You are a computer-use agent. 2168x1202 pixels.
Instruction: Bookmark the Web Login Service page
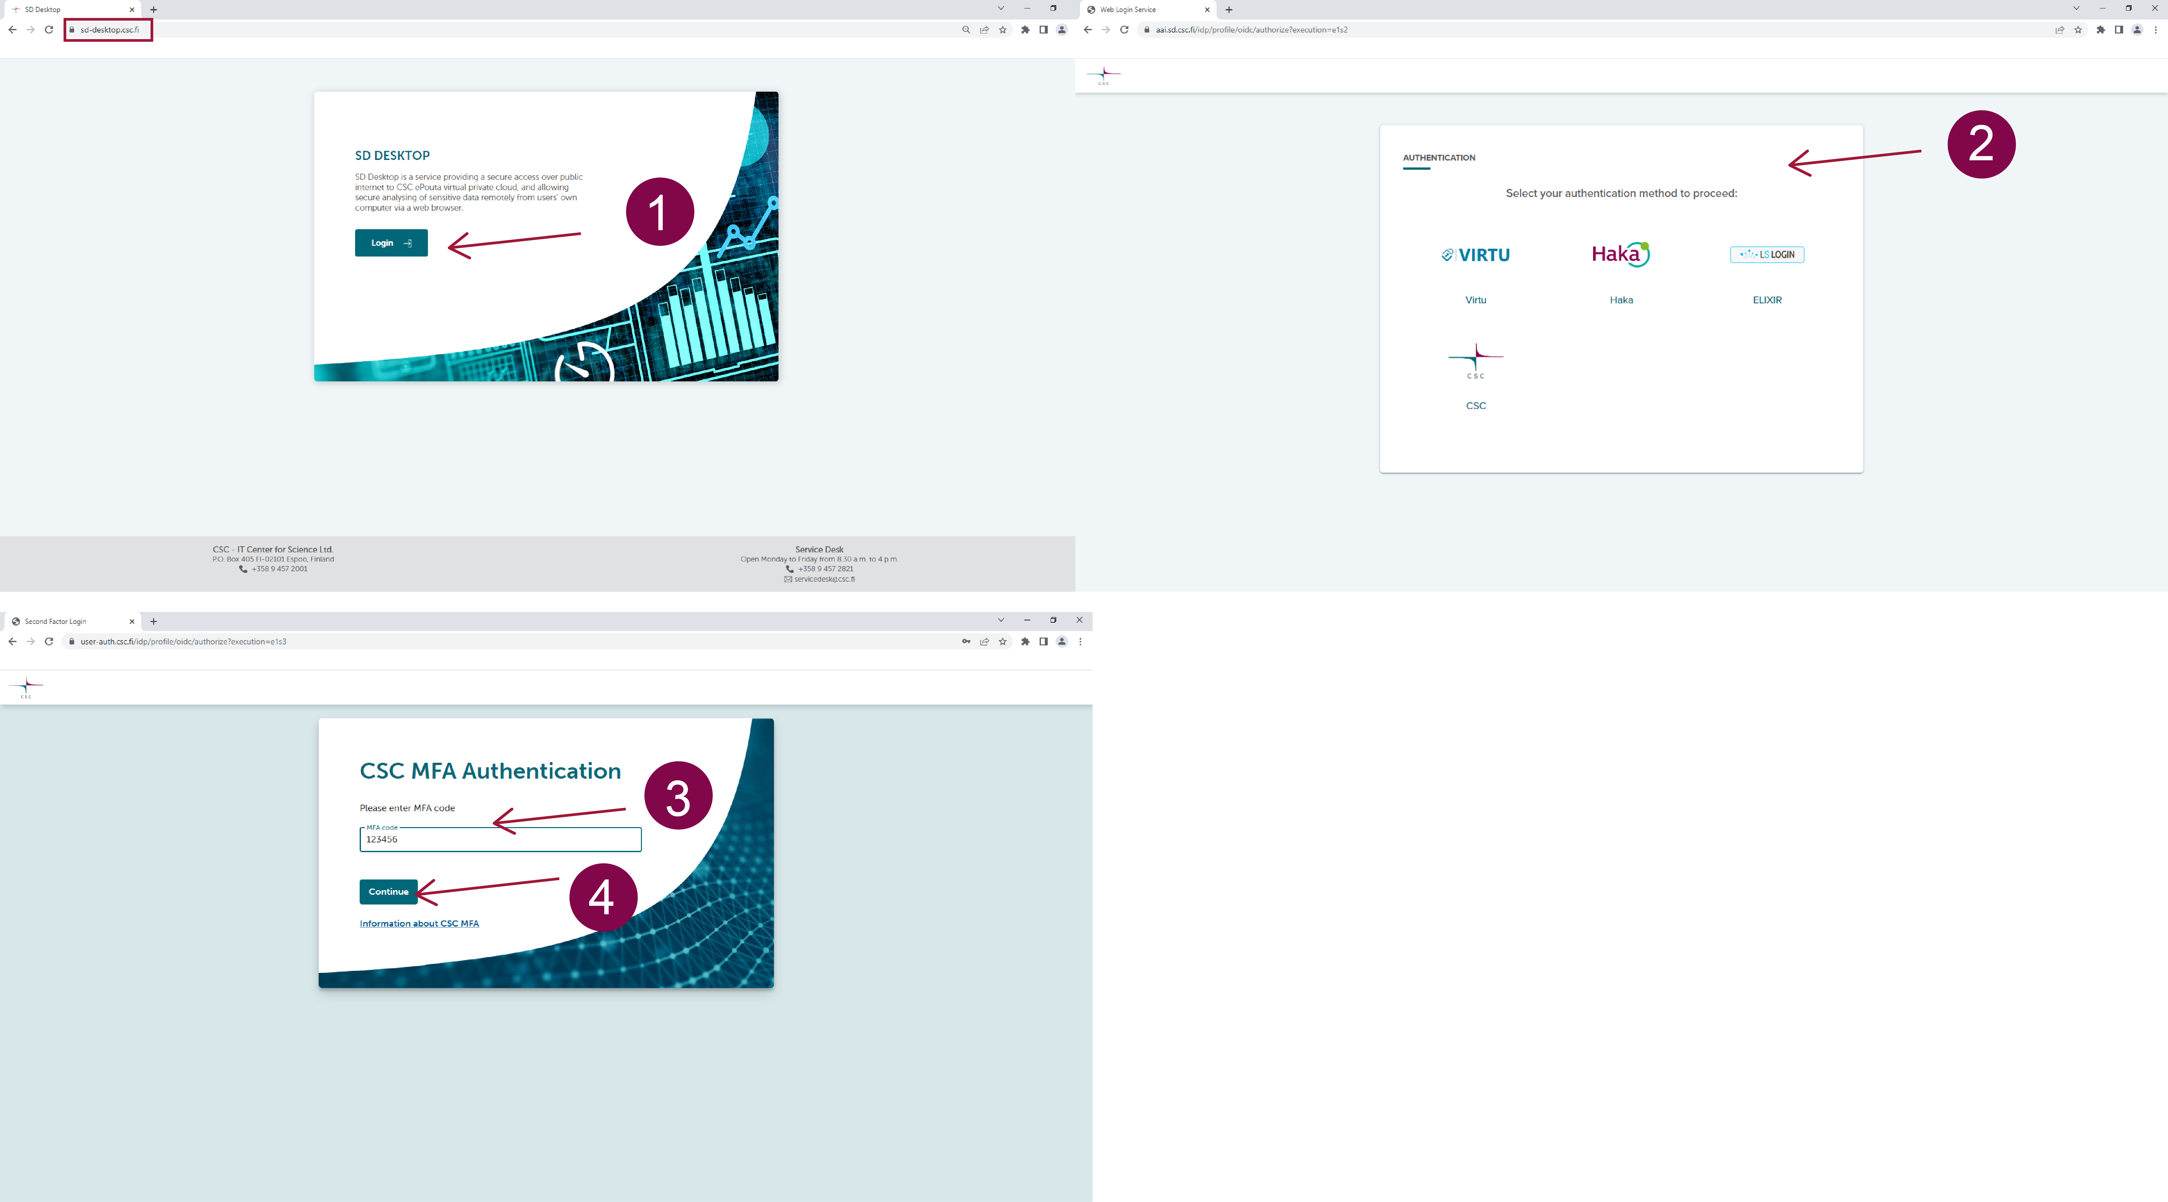point(2078,30)
